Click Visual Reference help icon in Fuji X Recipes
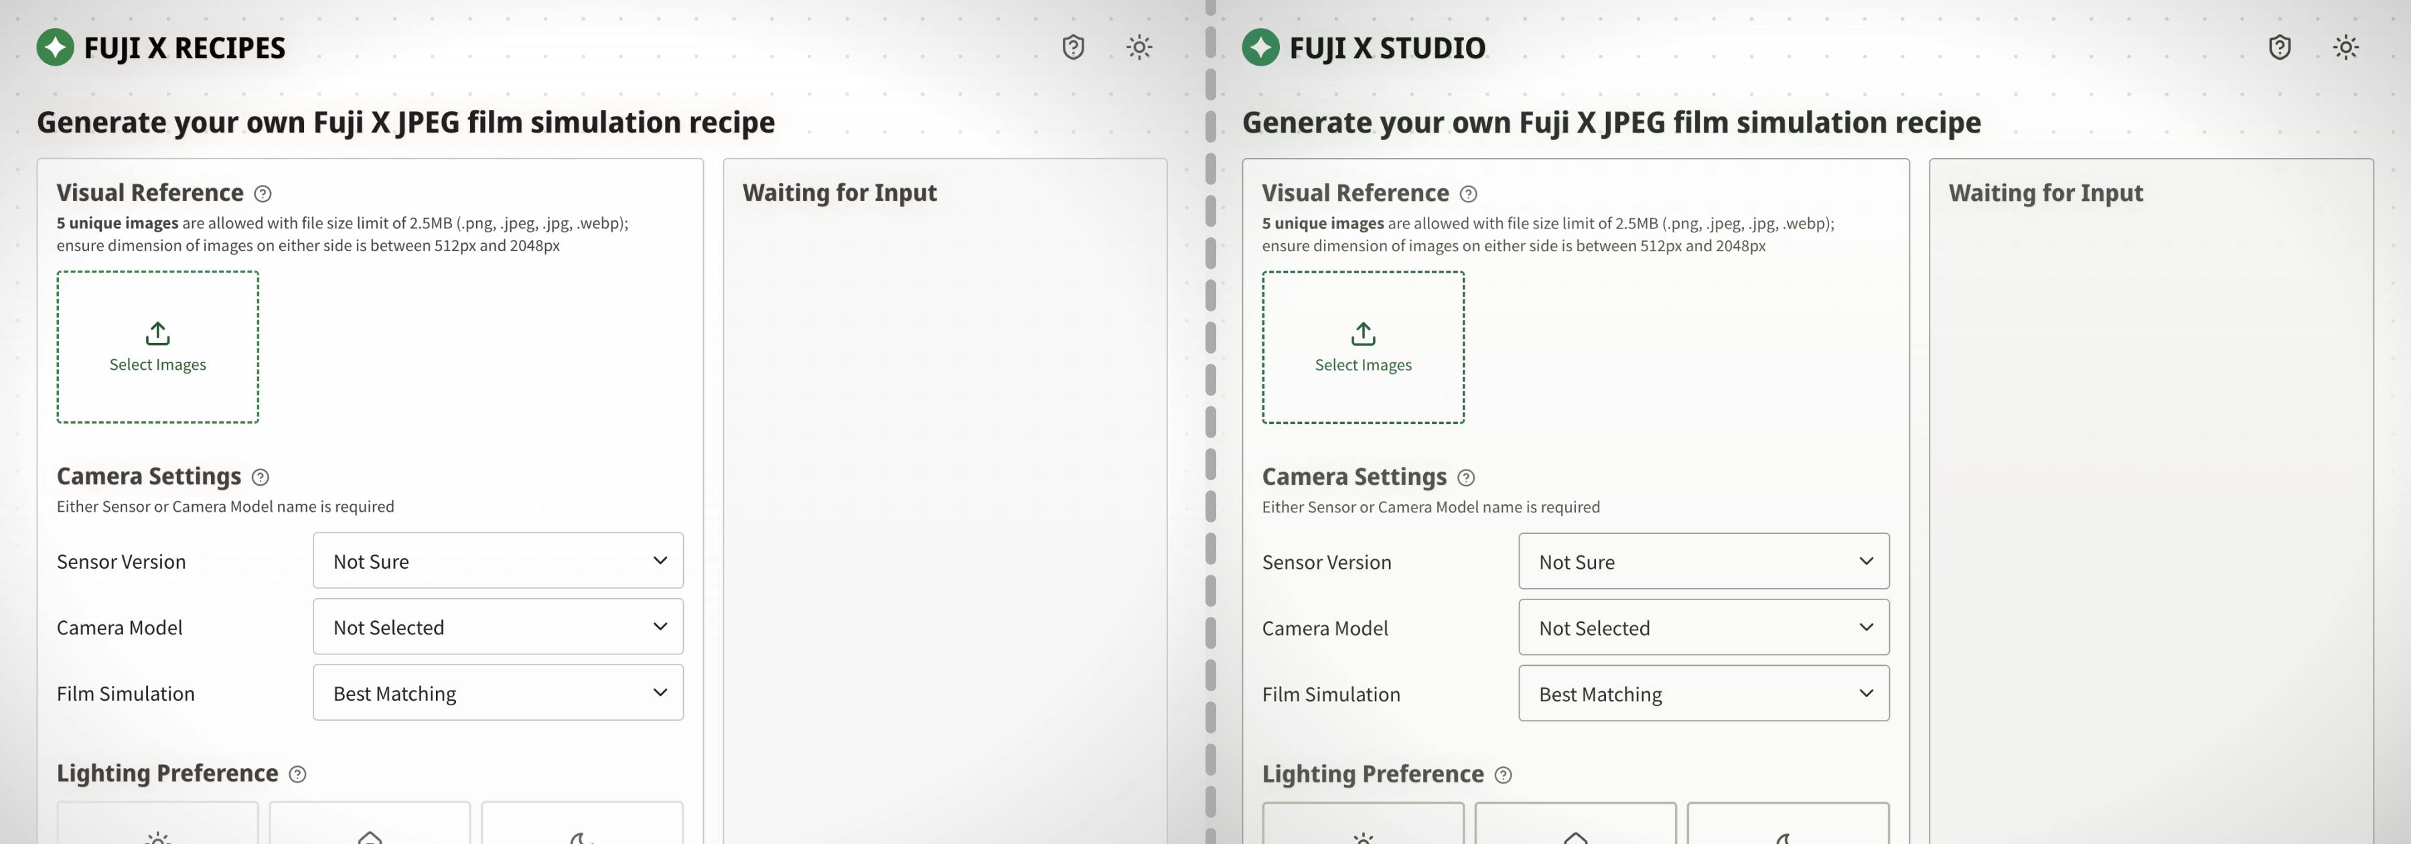 coord(263,194)
